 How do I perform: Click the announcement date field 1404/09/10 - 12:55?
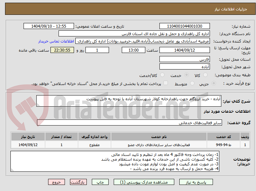[49, 26]
